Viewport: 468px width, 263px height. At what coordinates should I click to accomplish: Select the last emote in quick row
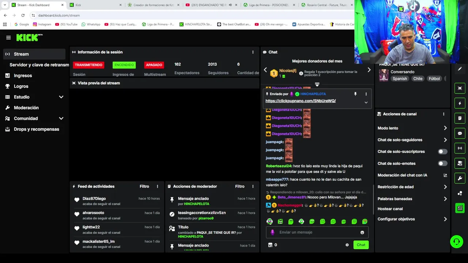[365, 221]
